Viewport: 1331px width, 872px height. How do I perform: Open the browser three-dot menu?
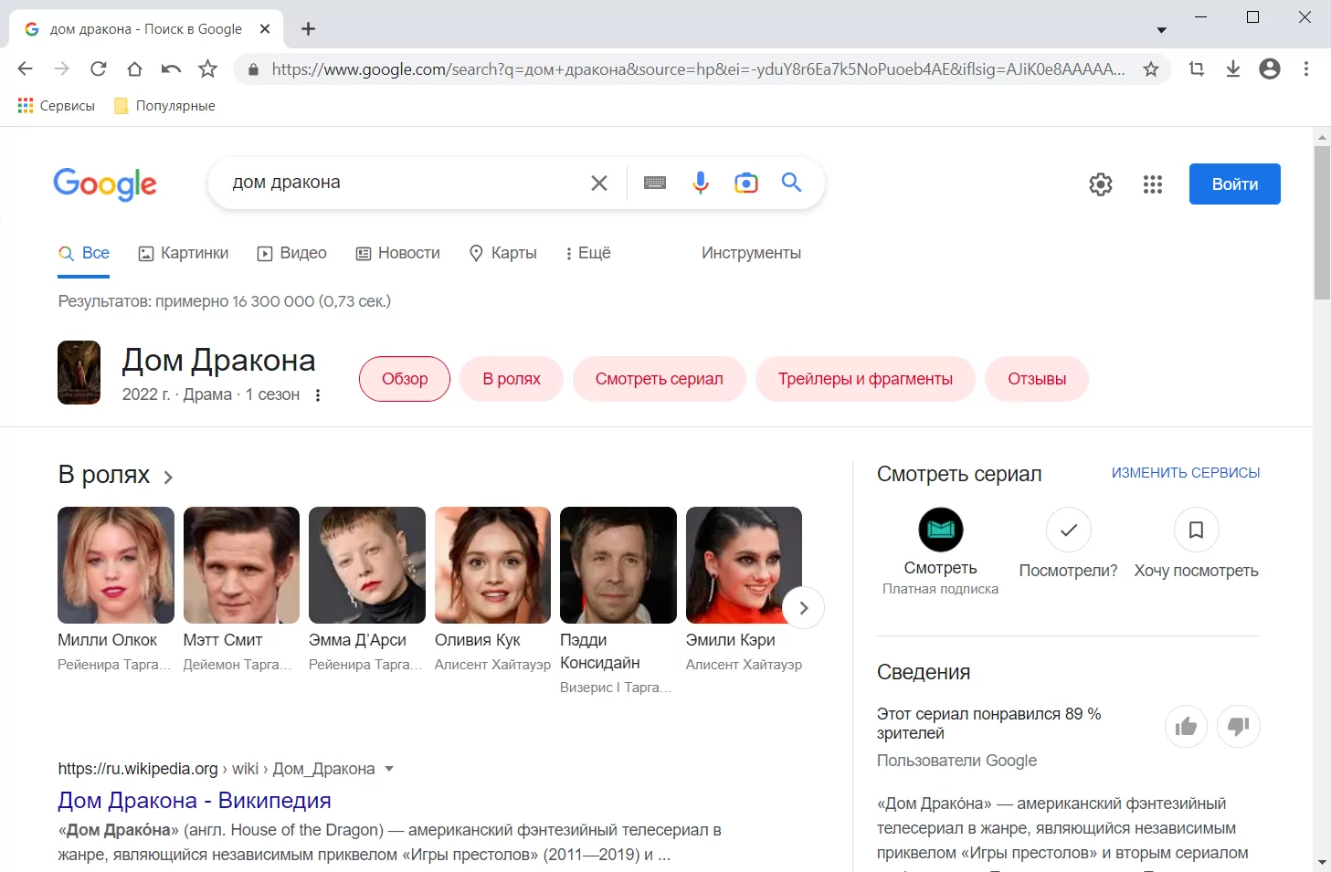(x=1306, y=68)
